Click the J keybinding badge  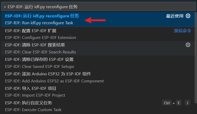click(187, 103)
